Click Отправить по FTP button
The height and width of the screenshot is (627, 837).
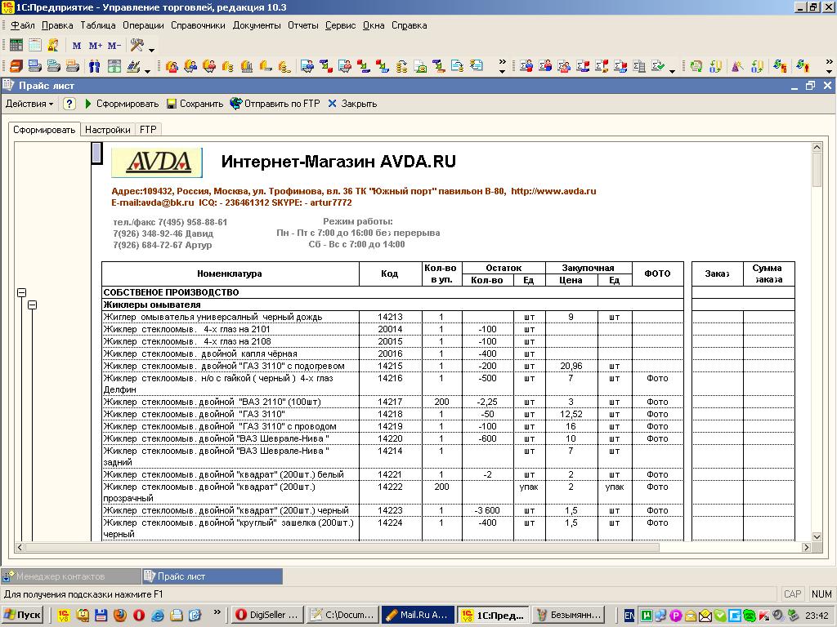(x=275, y=104)
